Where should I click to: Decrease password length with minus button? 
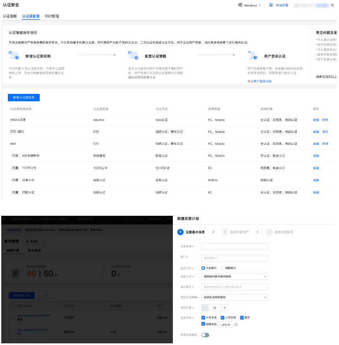pyautogui.click(x=205, y=307)
